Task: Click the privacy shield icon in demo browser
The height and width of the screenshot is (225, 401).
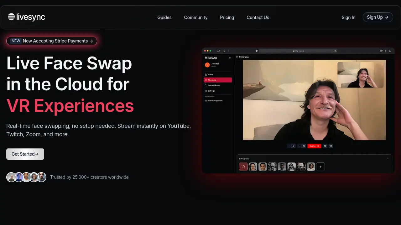Action: coord(257,51)
